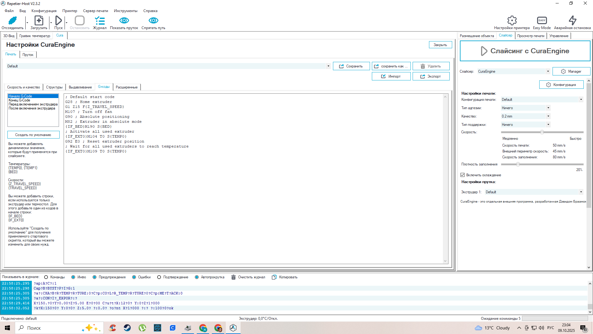The height and width of the screenshot is (334, 593).
Task: Click the Показать пруток eye icon
Action: pos(124,21)
